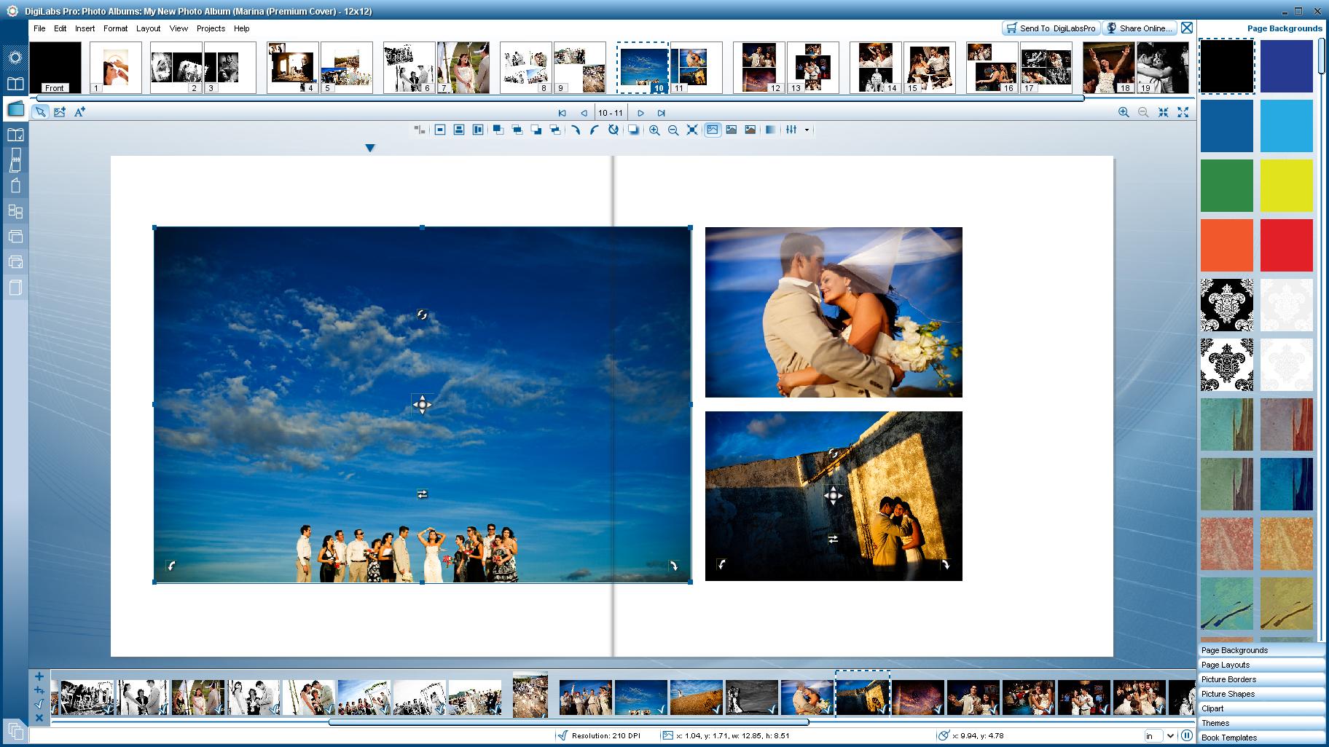Click the Send To DigiLabsPro button
The height and width of the screenshot is (747, 1329).
tap(1050, 28)
